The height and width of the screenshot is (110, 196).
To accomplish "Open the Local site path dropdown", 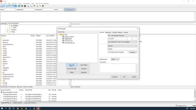I will tap(70, 23).
